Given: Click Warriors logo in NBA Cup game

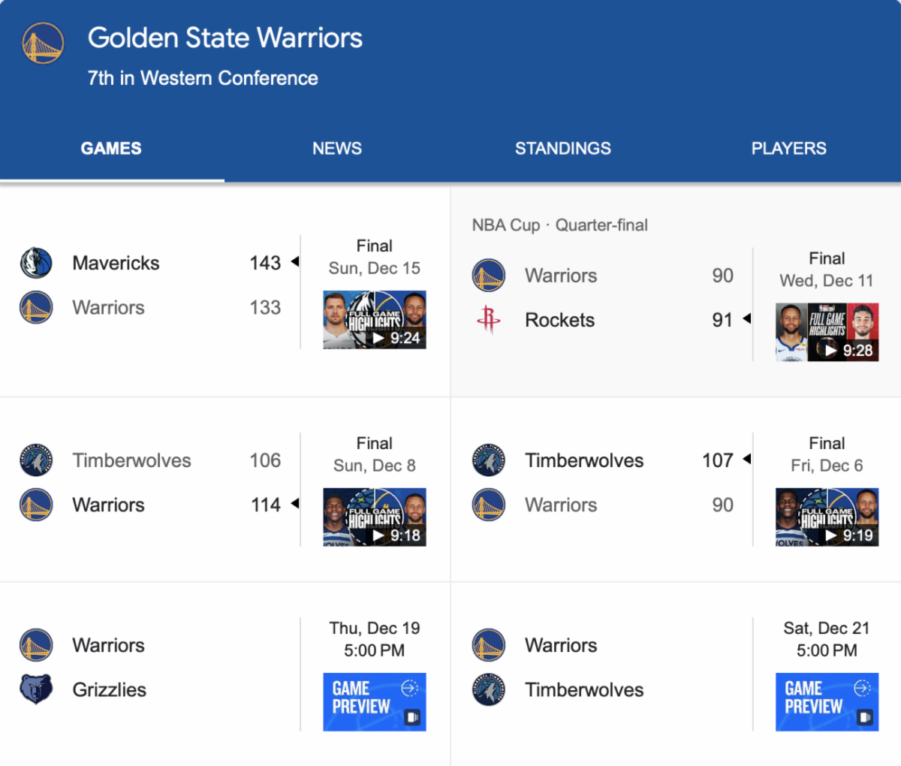Looking at the screenshot, I should pos(489,275).
